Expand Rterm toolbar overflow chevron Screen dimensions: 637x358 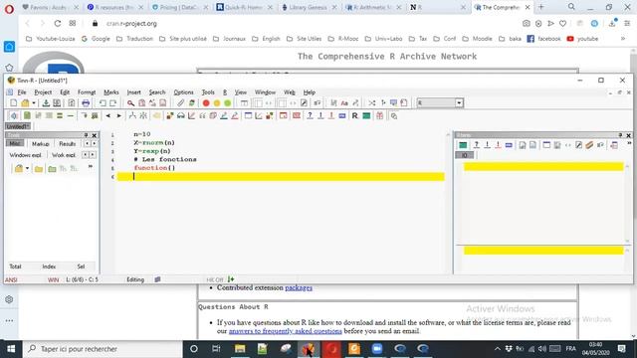coord(629,143)
